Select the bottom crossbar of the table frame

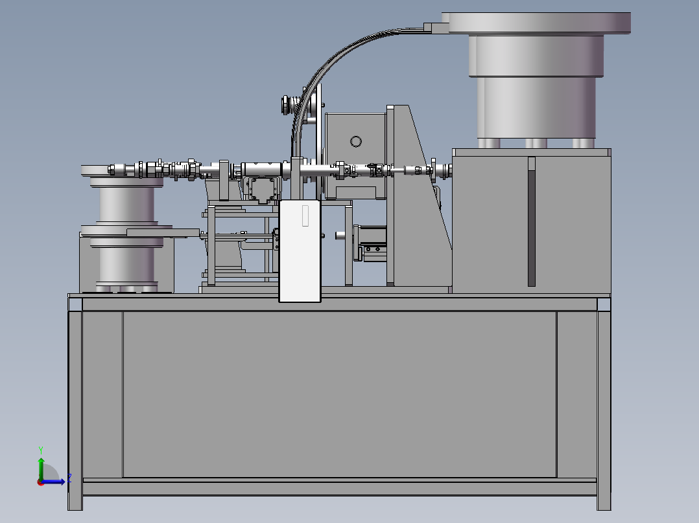[340, 488]
